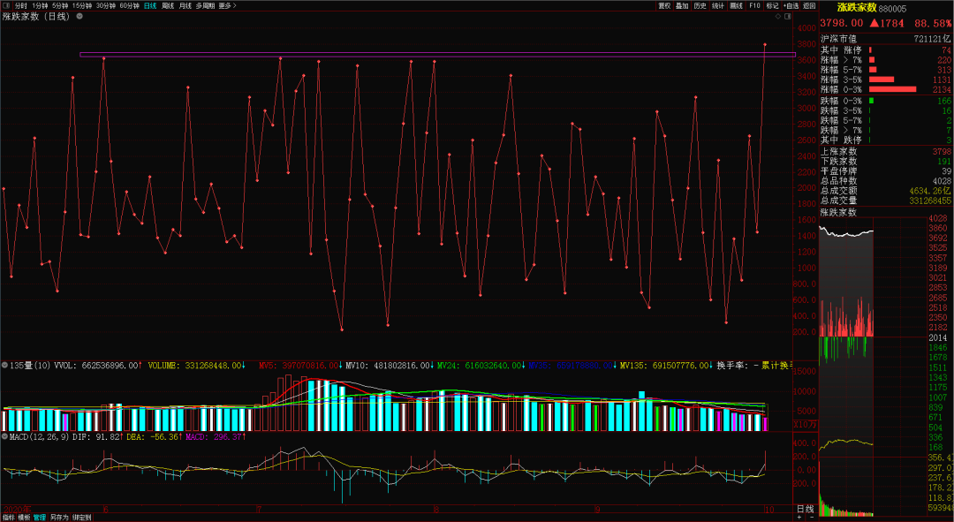Select the 1分钟 period
The height and width of the screenshot is (522, 954).
[40, 5]
